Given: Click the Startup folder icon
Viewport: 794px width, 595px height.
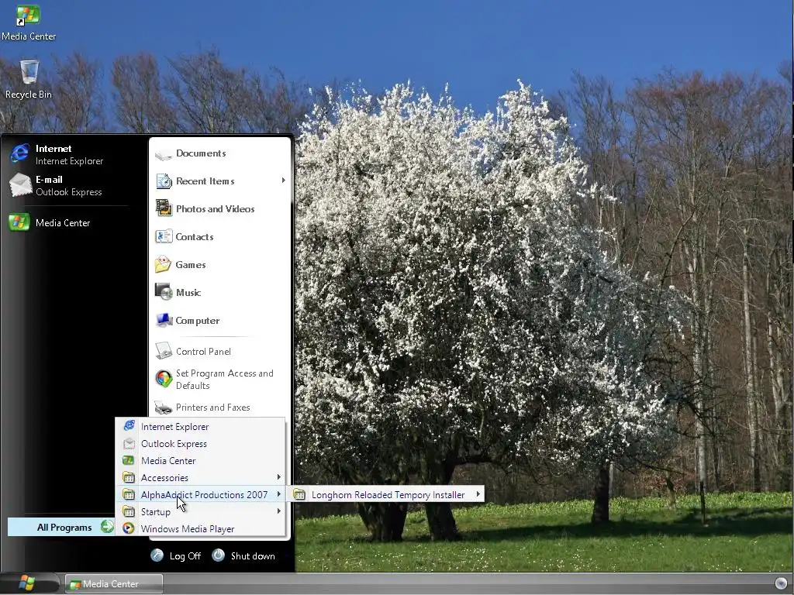Looking at the screenshot, I should [x=129, y=511].
